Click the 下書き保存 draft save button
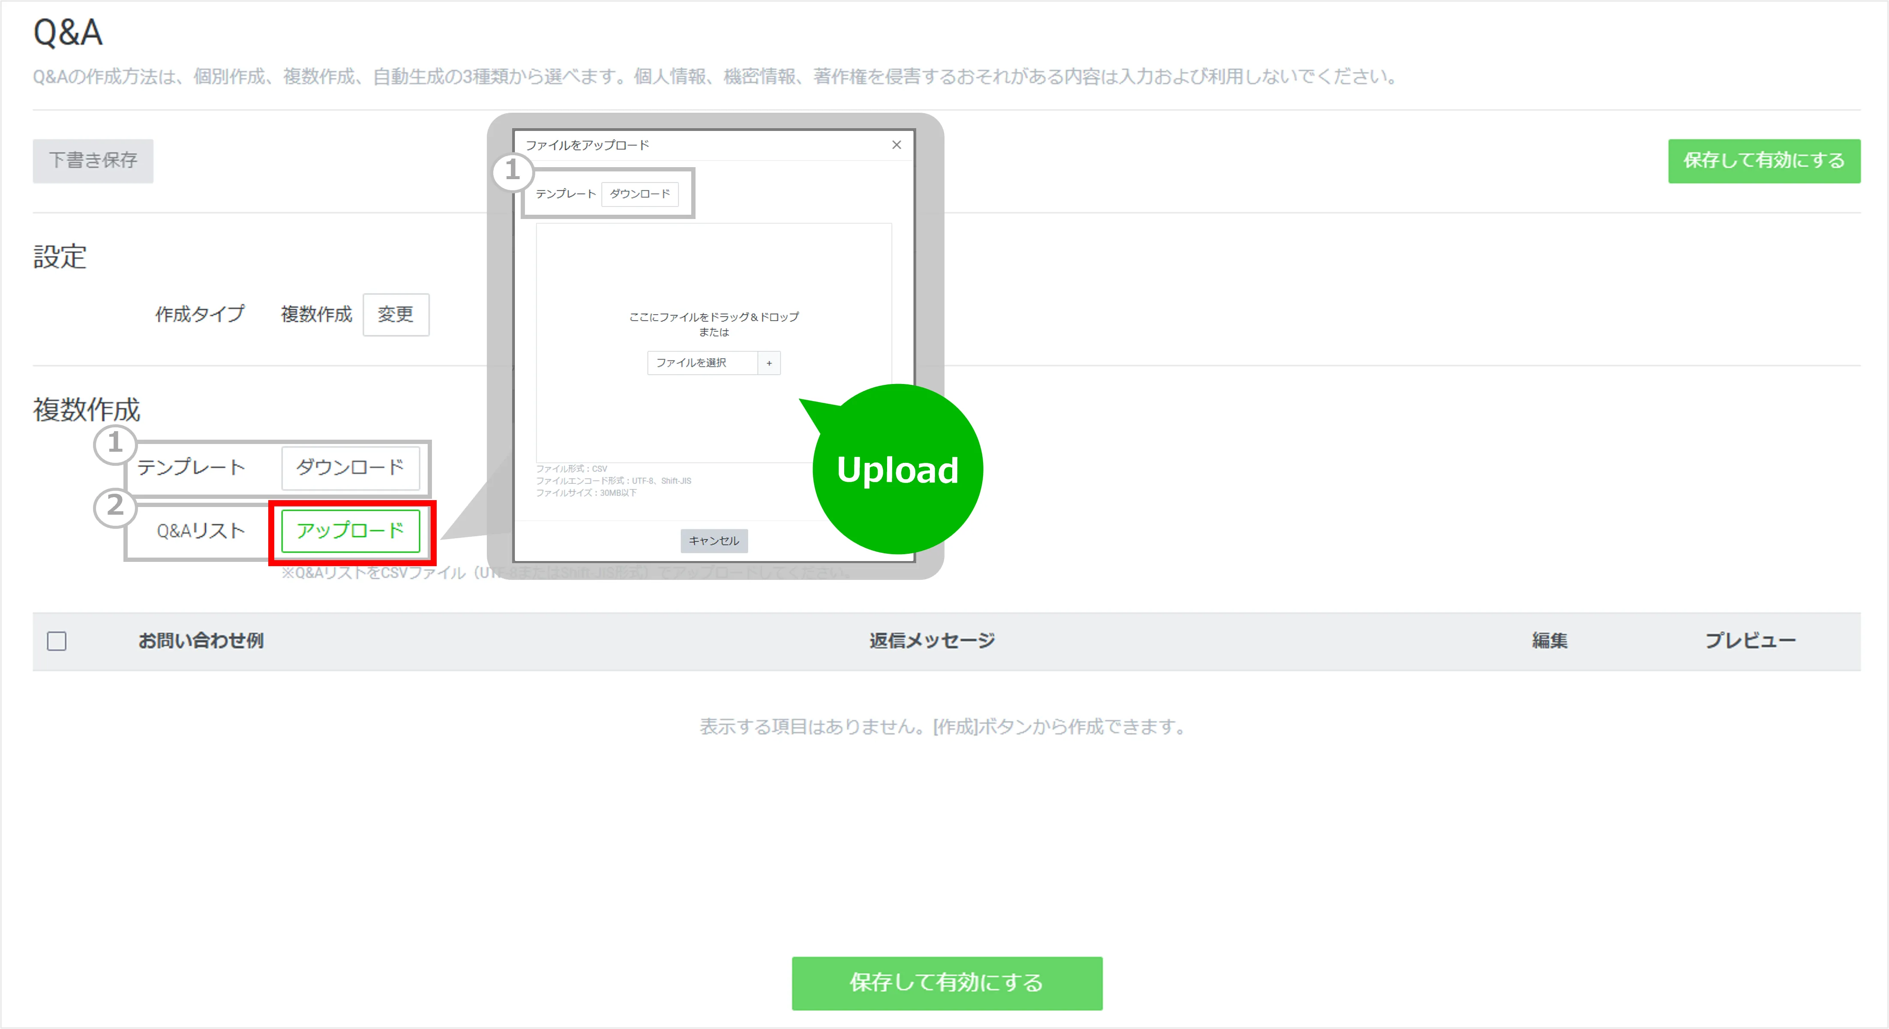Viewport: 1889px width, 1029px height. point(93,161)
